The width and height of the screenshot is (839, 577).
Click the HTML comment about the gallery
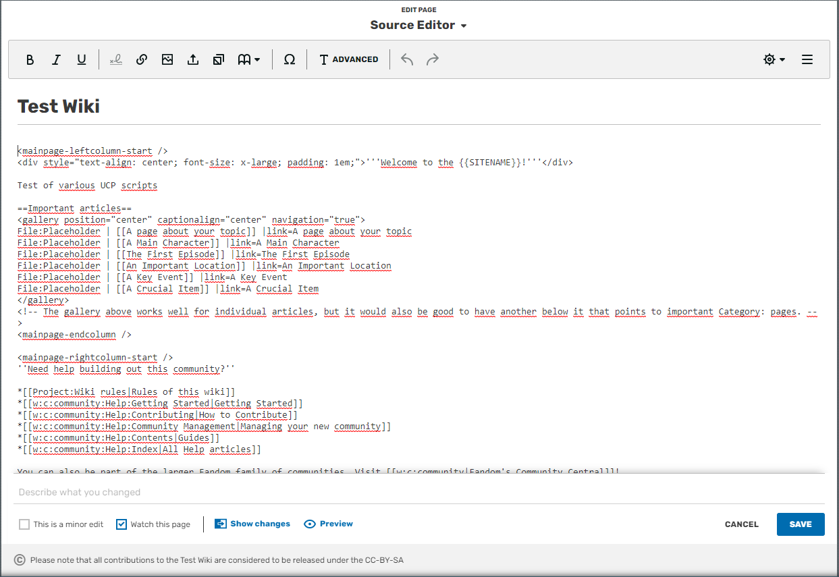(418, 318)
